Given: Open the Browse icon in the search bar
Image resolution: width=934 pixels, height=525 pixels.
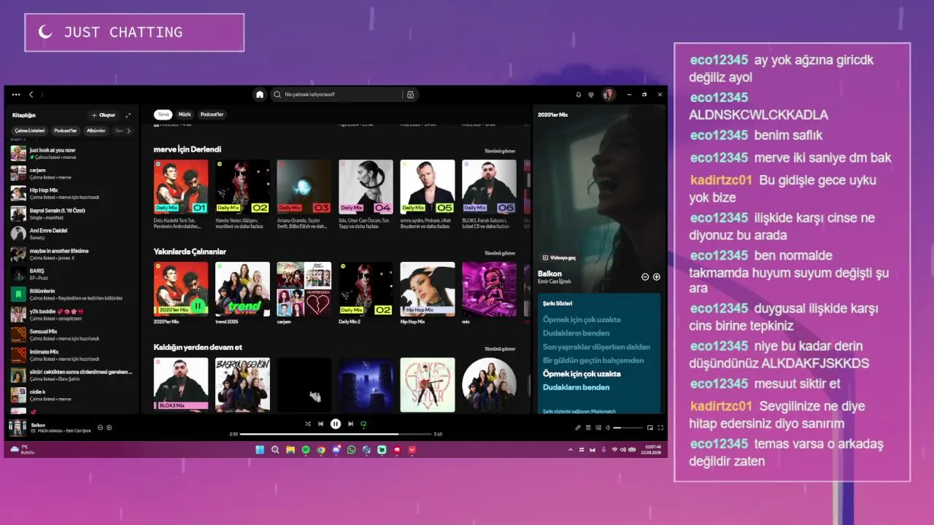Looking at the screenshot, I should click(x=410, y=95).
